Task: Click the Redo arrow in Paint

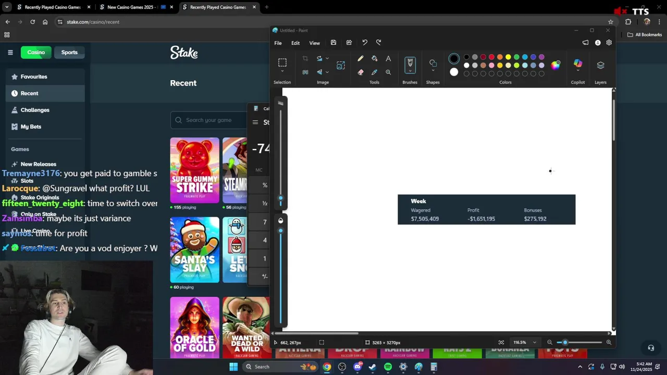Action: point(379,43)
